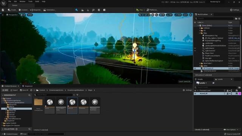The width and height of the screenshot is (242, 136).
Task: Click the Show button in viewport
Action: pos(30,15)
